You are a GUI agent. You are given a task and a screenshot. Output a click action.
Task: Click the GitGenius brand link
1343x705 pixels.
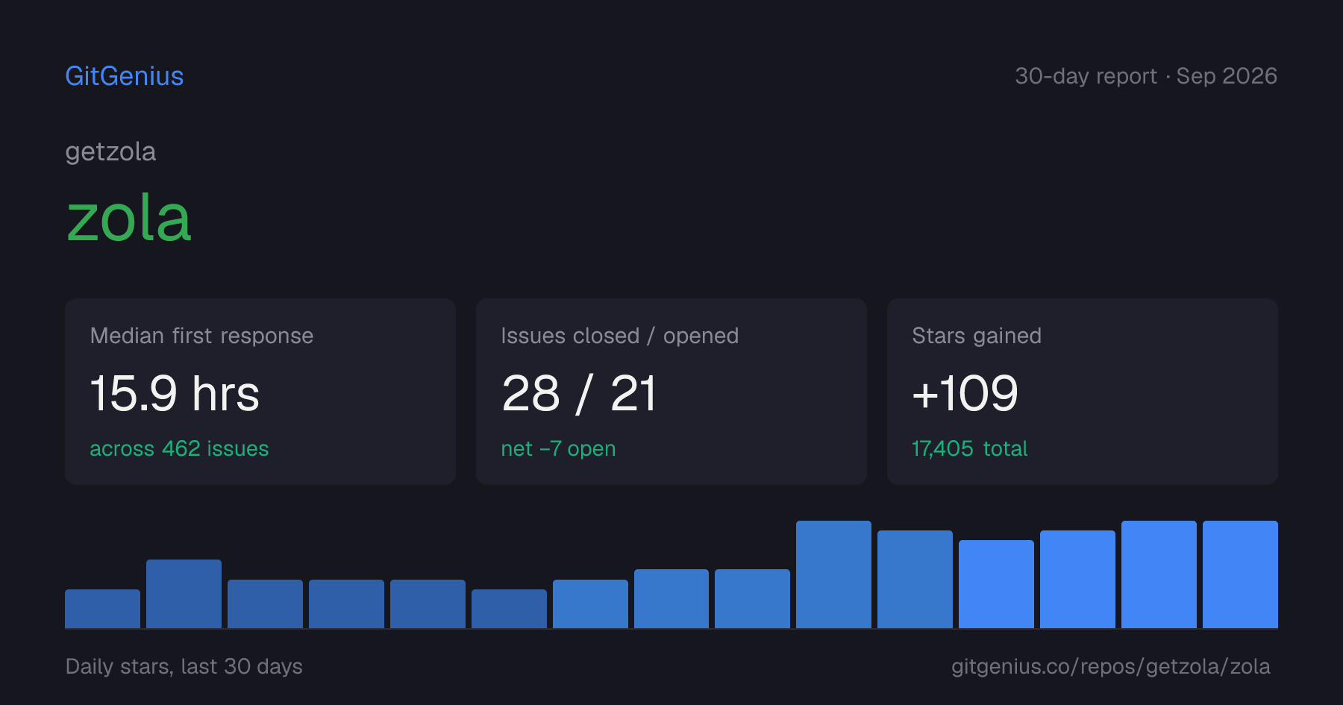pyautogui.click(x=125, y=76)
